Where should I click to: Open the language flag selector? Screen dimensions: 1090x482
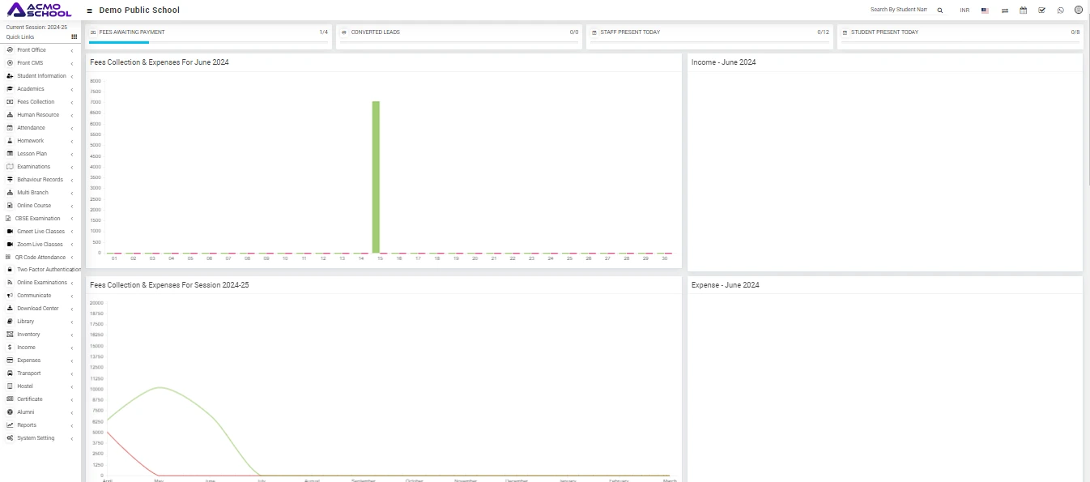(985, 11)
